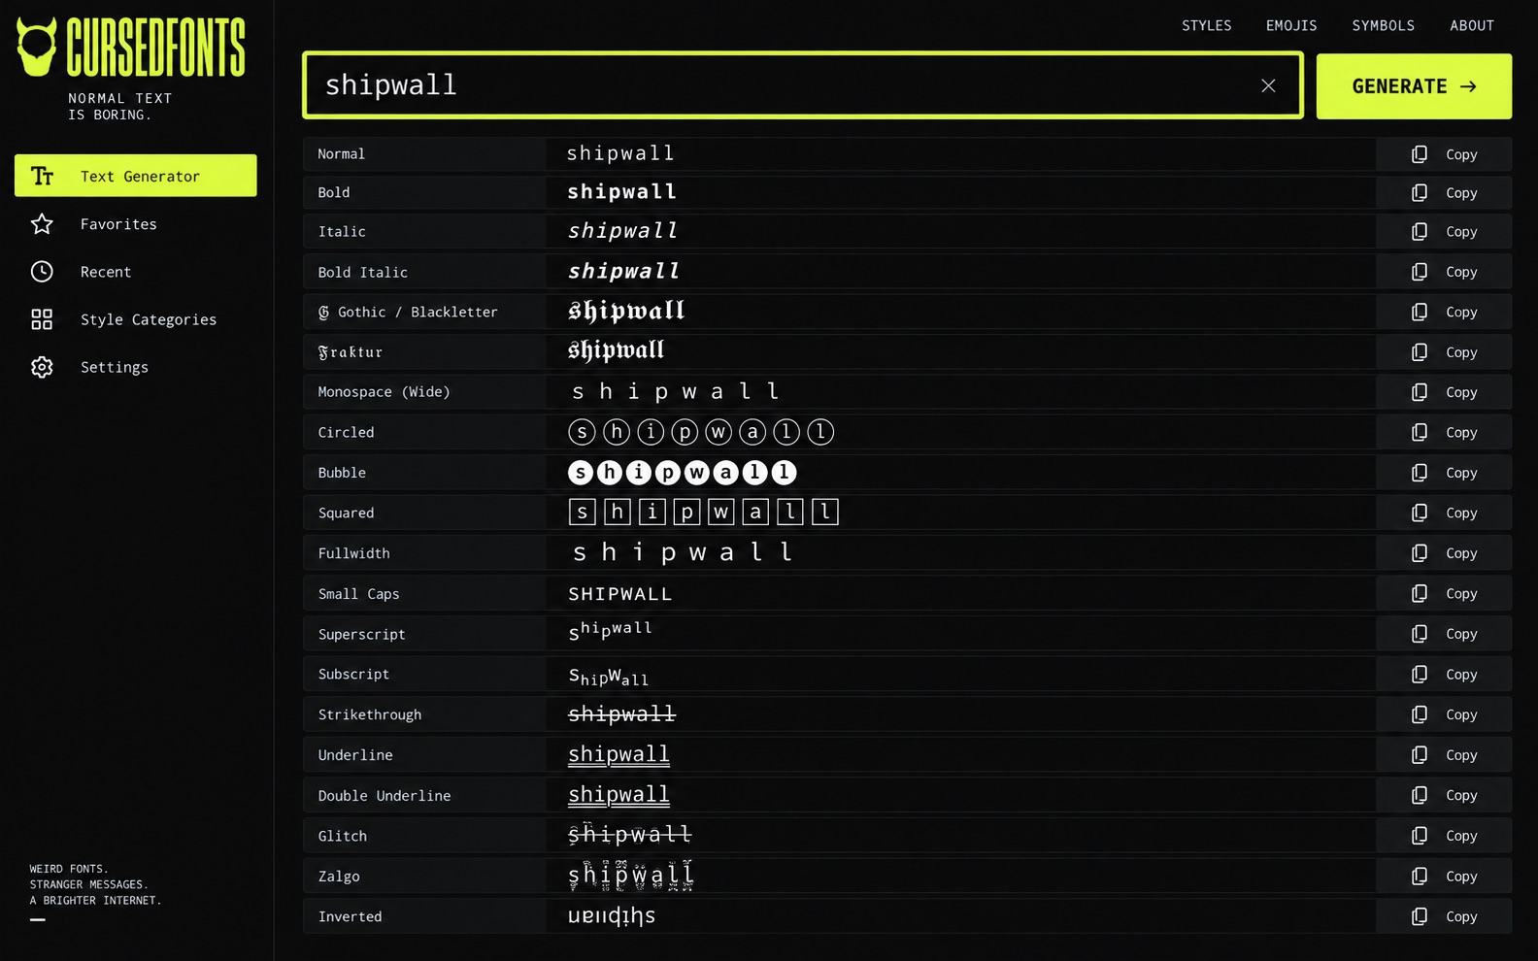Click the copy icon in the Double Underline row
The height and width of the screenshot is (961, 1538).
tap(1420, 795)
